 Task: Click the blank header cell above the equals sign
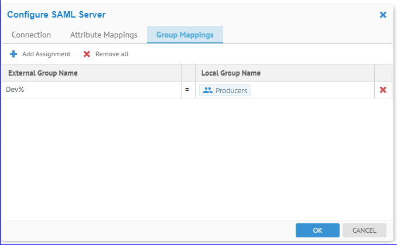coord(187,73)
